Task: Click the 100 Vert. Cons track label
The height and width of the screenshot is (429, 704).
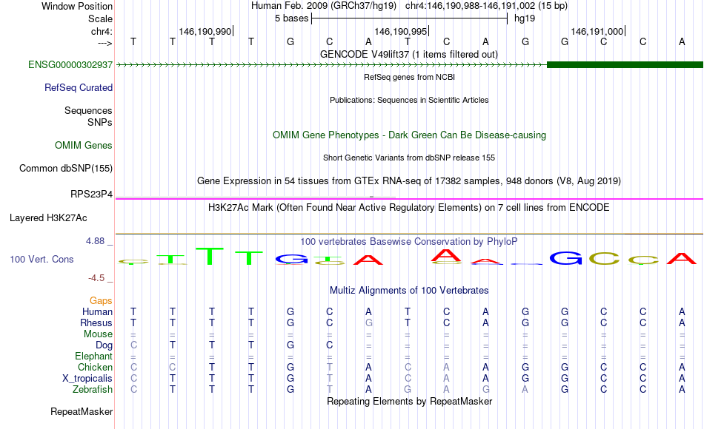Action: [x=41, y=259]
